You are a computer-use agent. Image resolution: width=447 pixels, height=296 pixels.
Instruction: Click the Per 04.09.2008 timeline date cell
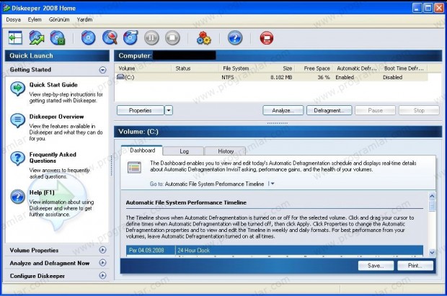tap(151, 250)
